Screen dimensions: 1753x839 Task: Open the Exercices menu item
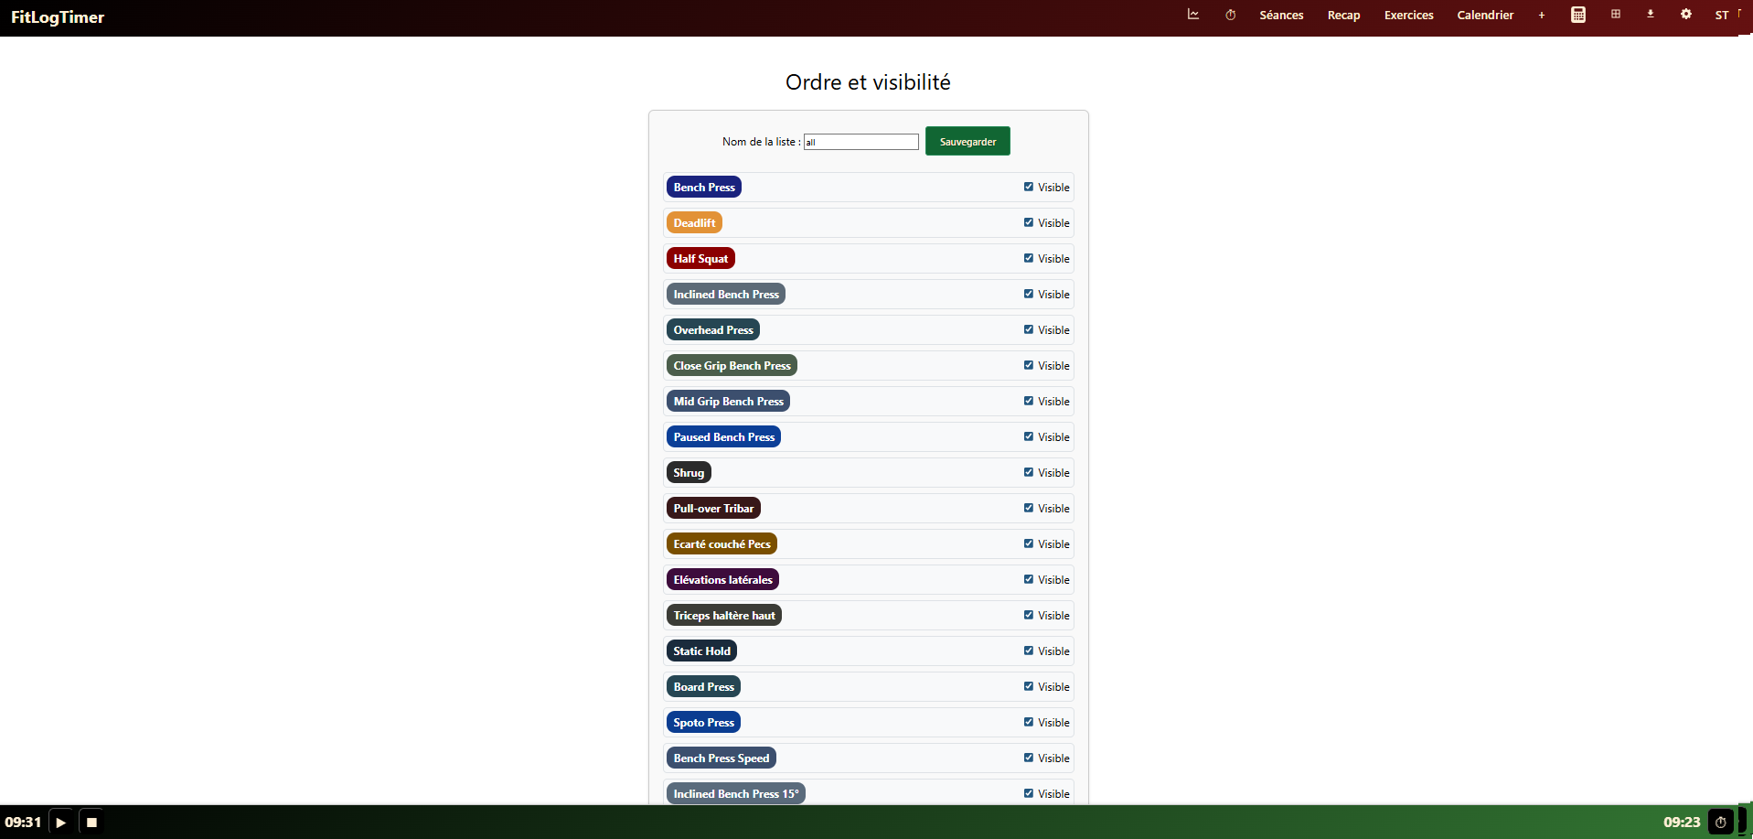click(x=1408, y=16)
